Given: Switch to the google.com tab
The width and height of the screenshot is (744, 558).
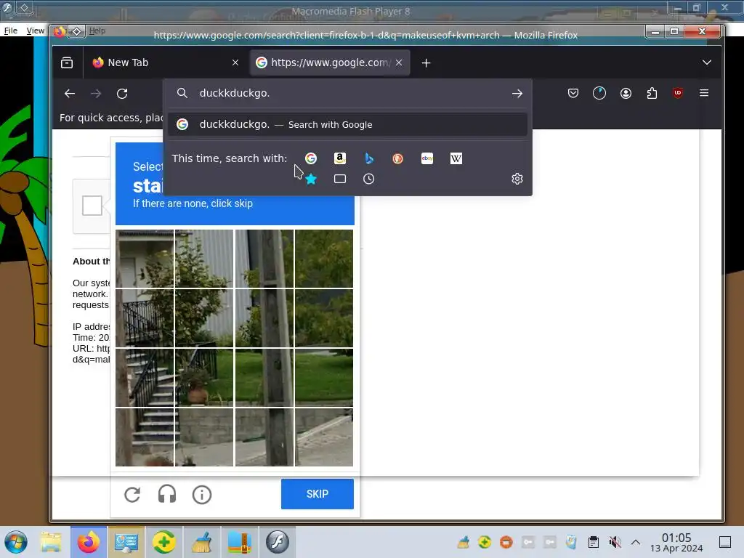Looking at the screenshot, I should point(331,62).
